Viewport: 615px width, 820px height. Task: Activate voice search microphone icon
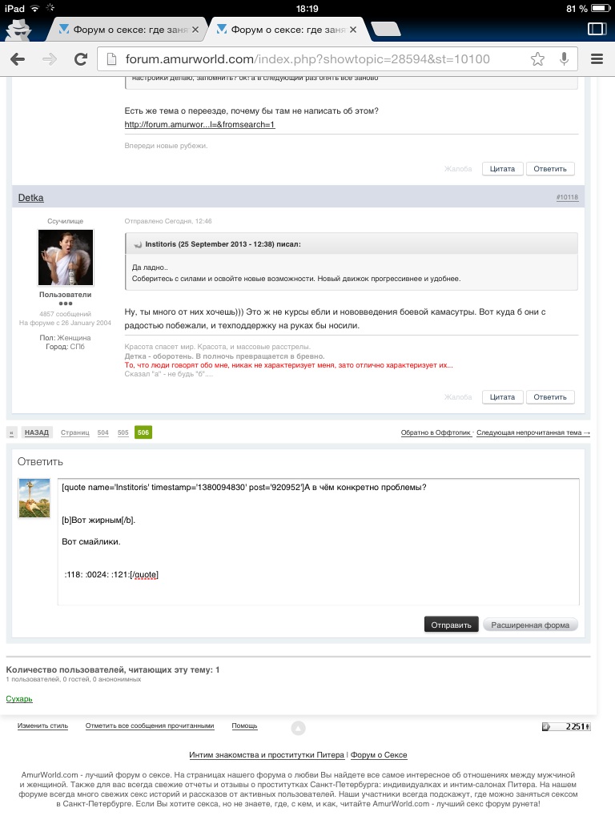(564, 59)
